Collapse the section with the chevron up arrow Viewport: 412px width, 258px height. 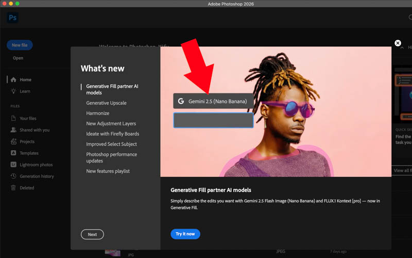402,47
